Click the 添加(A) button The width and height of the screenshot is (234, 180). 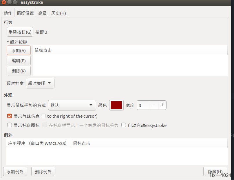point(19,50)
